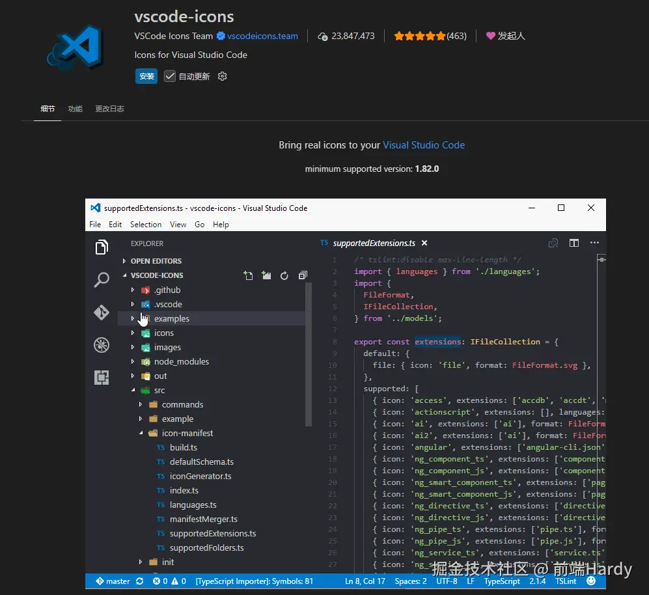Click the warnings triangle in status bar

(x=174, y=581)
